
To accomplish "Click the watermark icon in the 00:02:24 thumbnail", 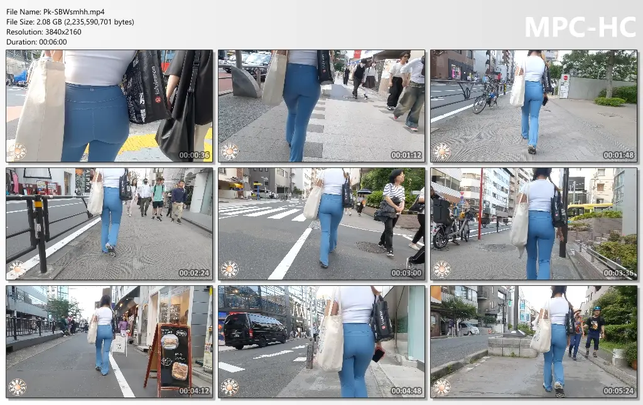I will pos(18,269).
